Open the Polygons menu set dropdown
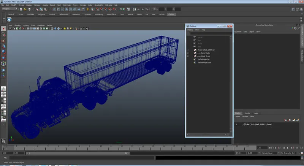Viewport: 304px width, 166px height. pyautogui.click(x=9, y=9)
